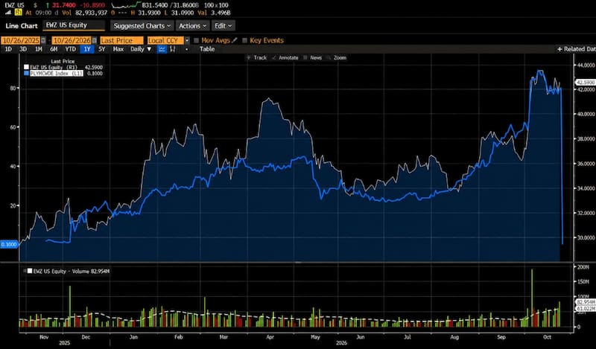Select the 1M range tab

coord(39,49)
